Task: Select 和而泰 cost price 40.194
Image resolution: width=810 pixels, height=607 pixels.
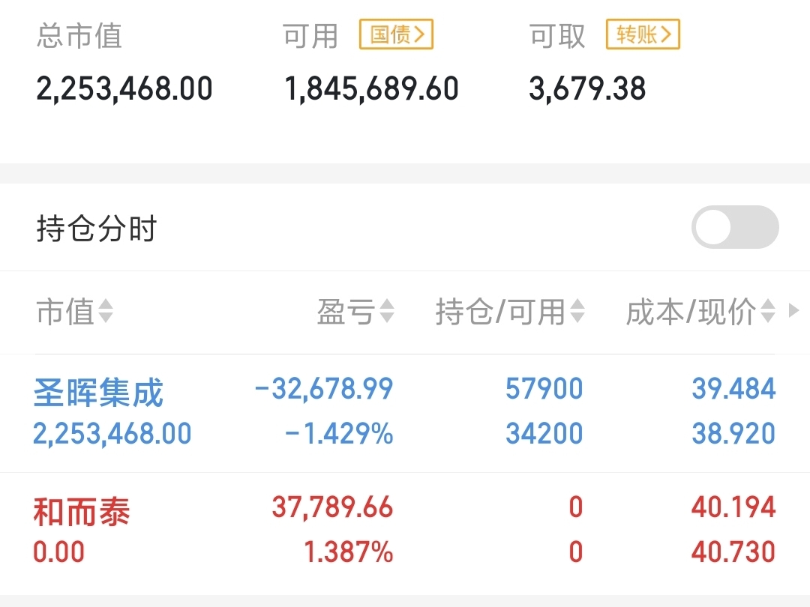Action: [x=733, y=507]
